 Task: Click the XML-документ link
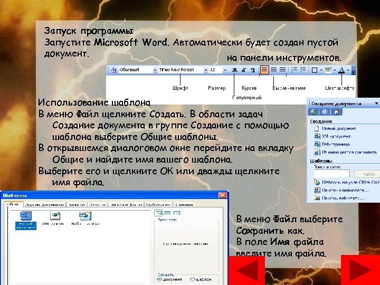tap(336, 137)
